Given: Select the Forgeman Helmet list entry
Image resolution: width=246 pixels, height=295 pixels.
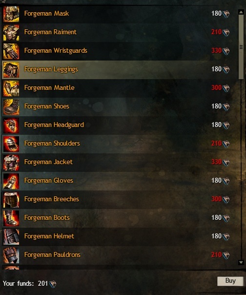Looking at the screenshot, I should (x=120, y=237).
